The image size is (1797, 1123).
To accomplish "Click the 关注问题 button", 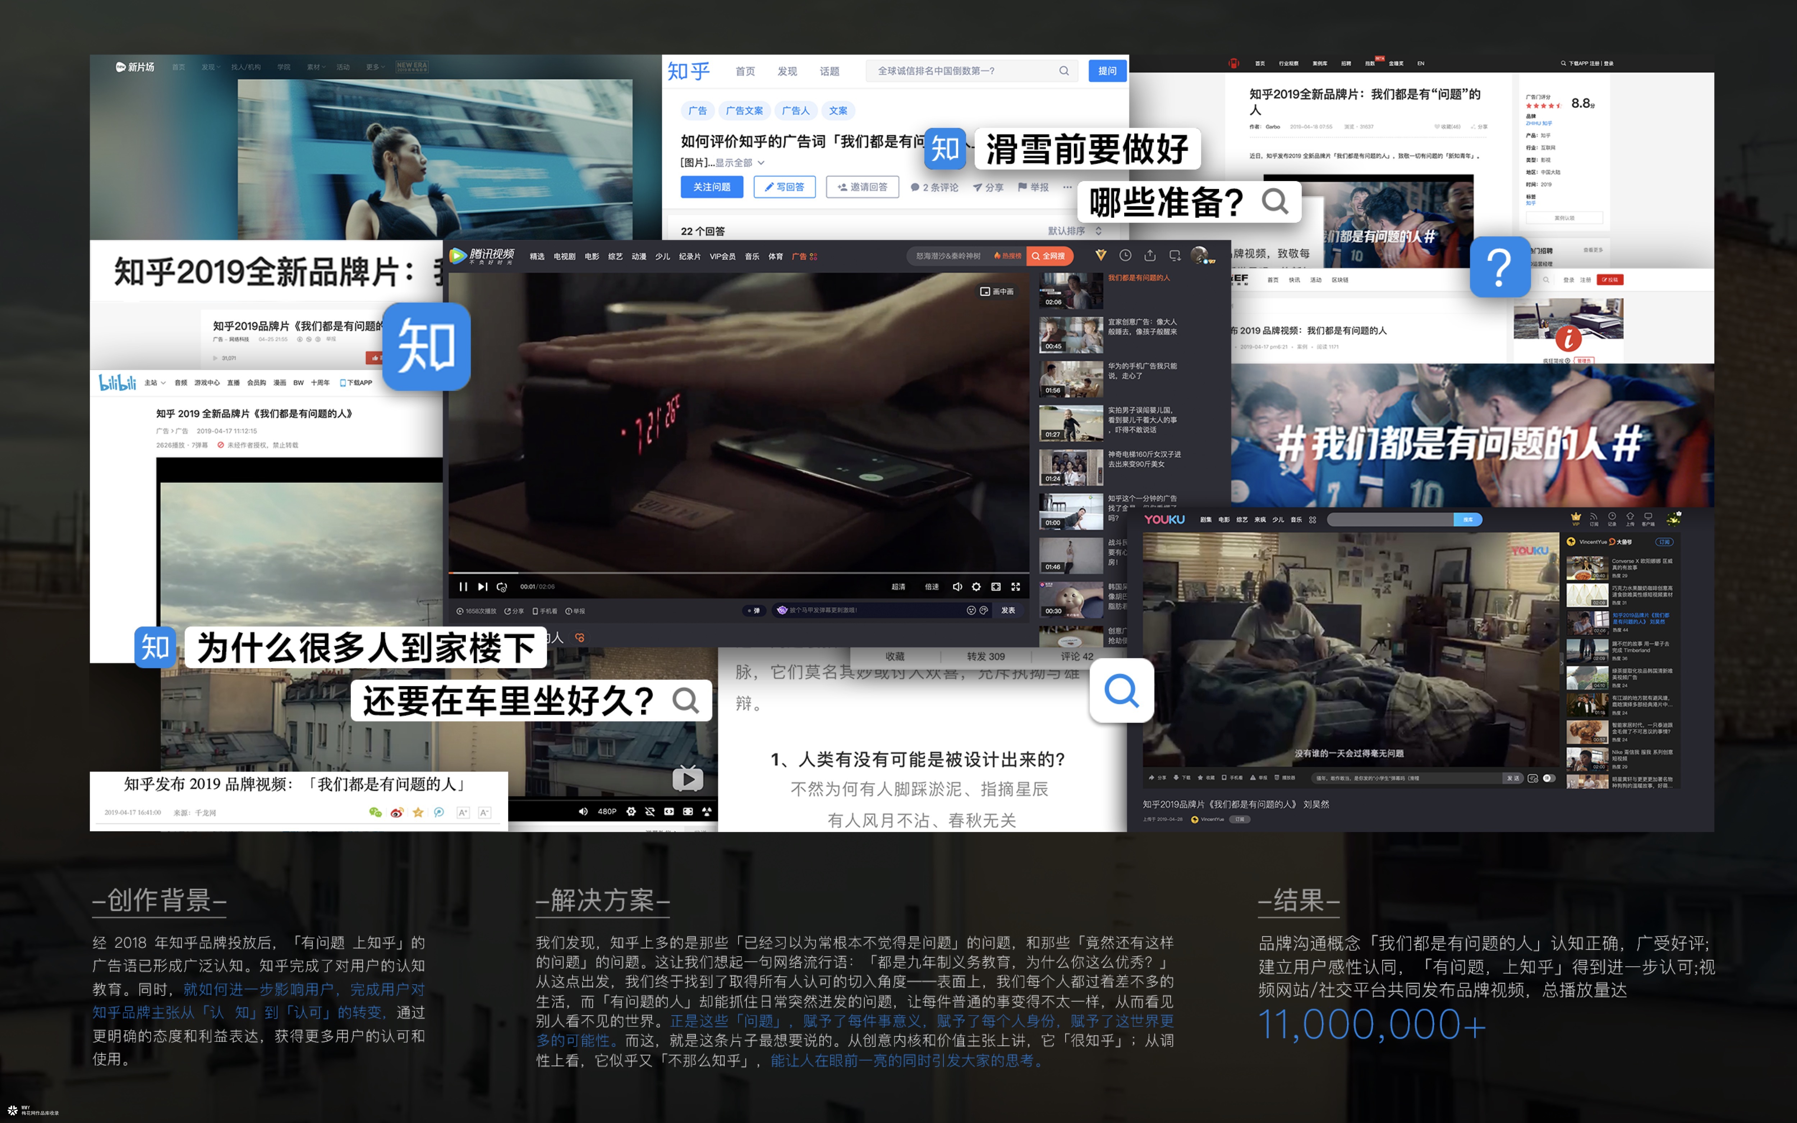I will coord(712,187).
